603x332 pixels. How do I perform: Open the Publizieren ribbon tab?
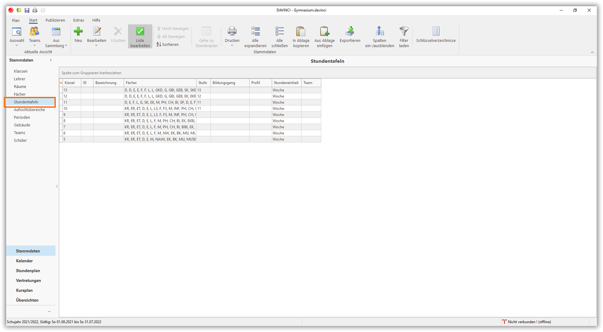tap(55, 20)
